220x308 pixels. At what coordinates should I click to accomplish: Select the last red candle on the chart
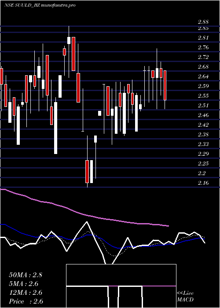point(165,85)
